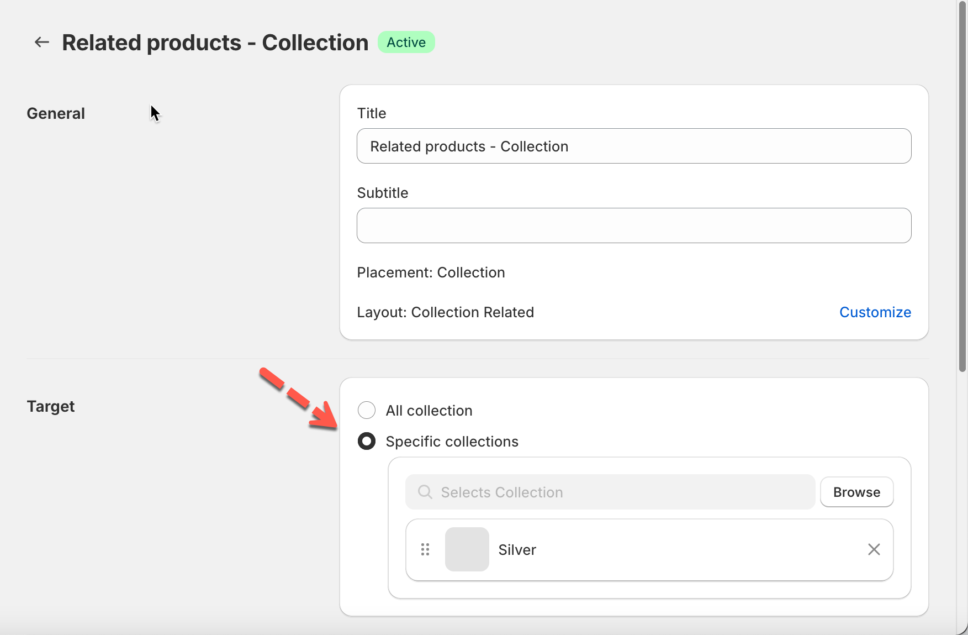Choose the Specific collections radio button

367,441
